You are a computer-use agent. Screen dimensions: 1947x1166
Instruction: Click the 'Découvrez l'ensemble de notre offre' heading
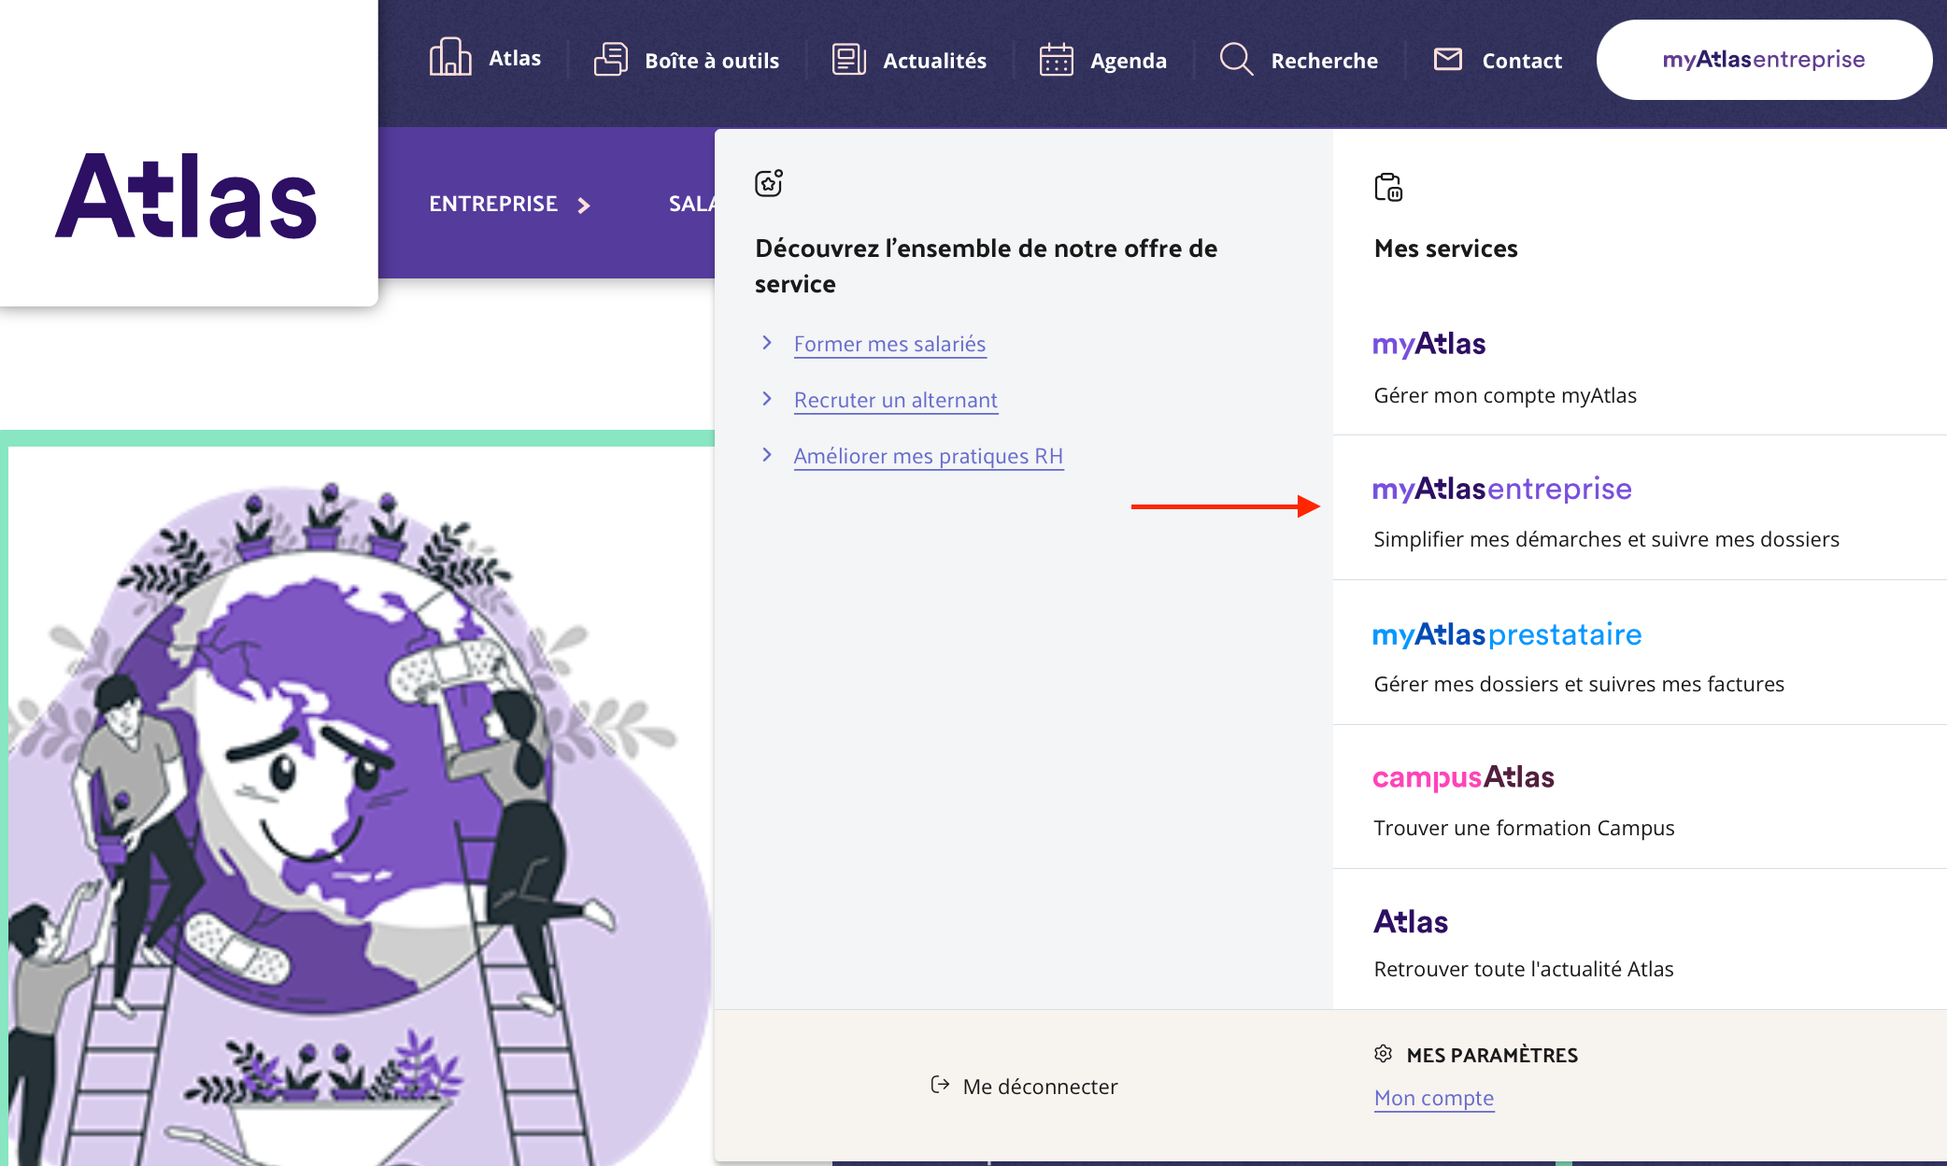(x=986, y=266)
